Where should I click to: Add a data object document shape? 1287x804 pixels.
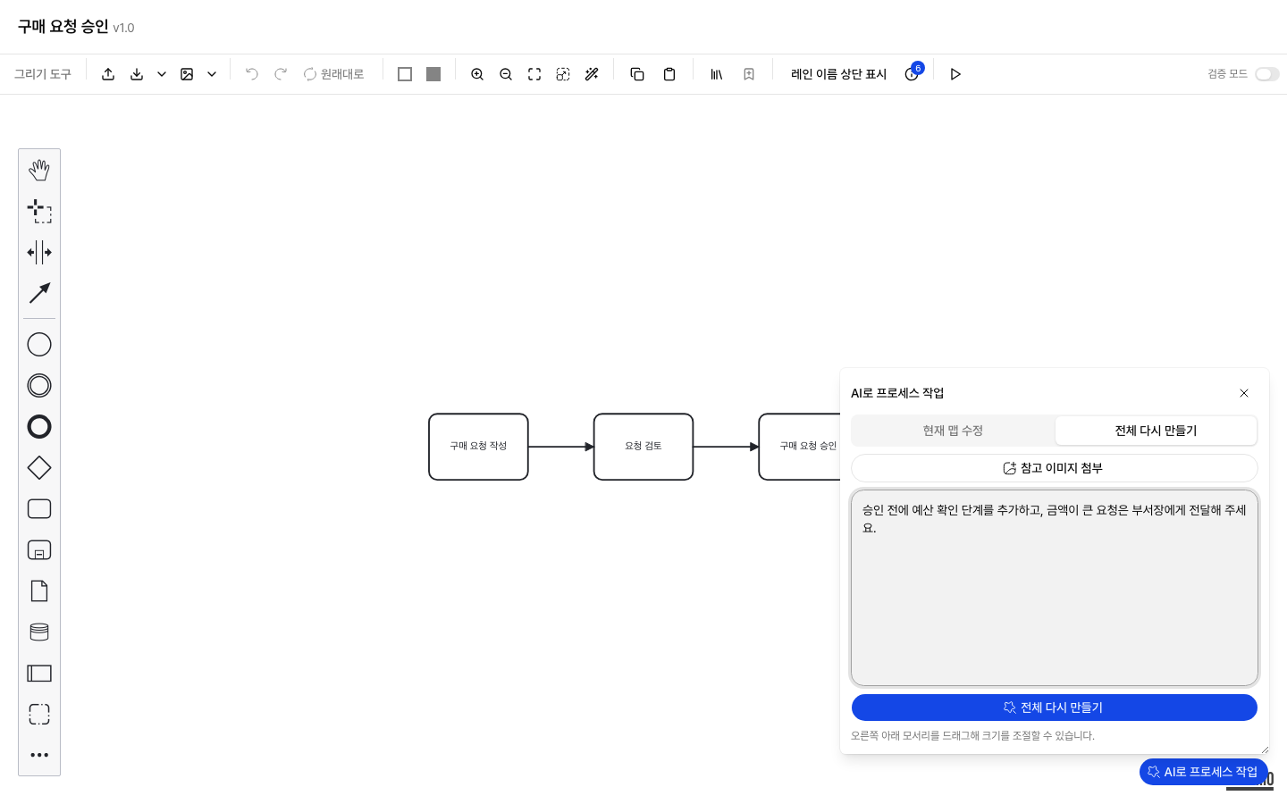click(x=39, y=591)
